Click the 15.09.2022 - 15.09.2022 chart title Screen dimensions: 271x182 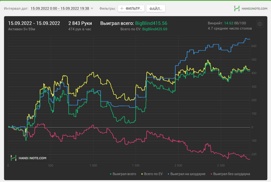click(x=34, y=23)
